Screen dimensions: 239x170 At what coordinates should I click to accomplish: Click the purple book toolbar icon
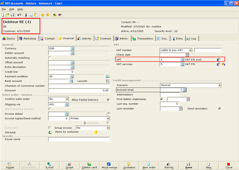point(60,15)
